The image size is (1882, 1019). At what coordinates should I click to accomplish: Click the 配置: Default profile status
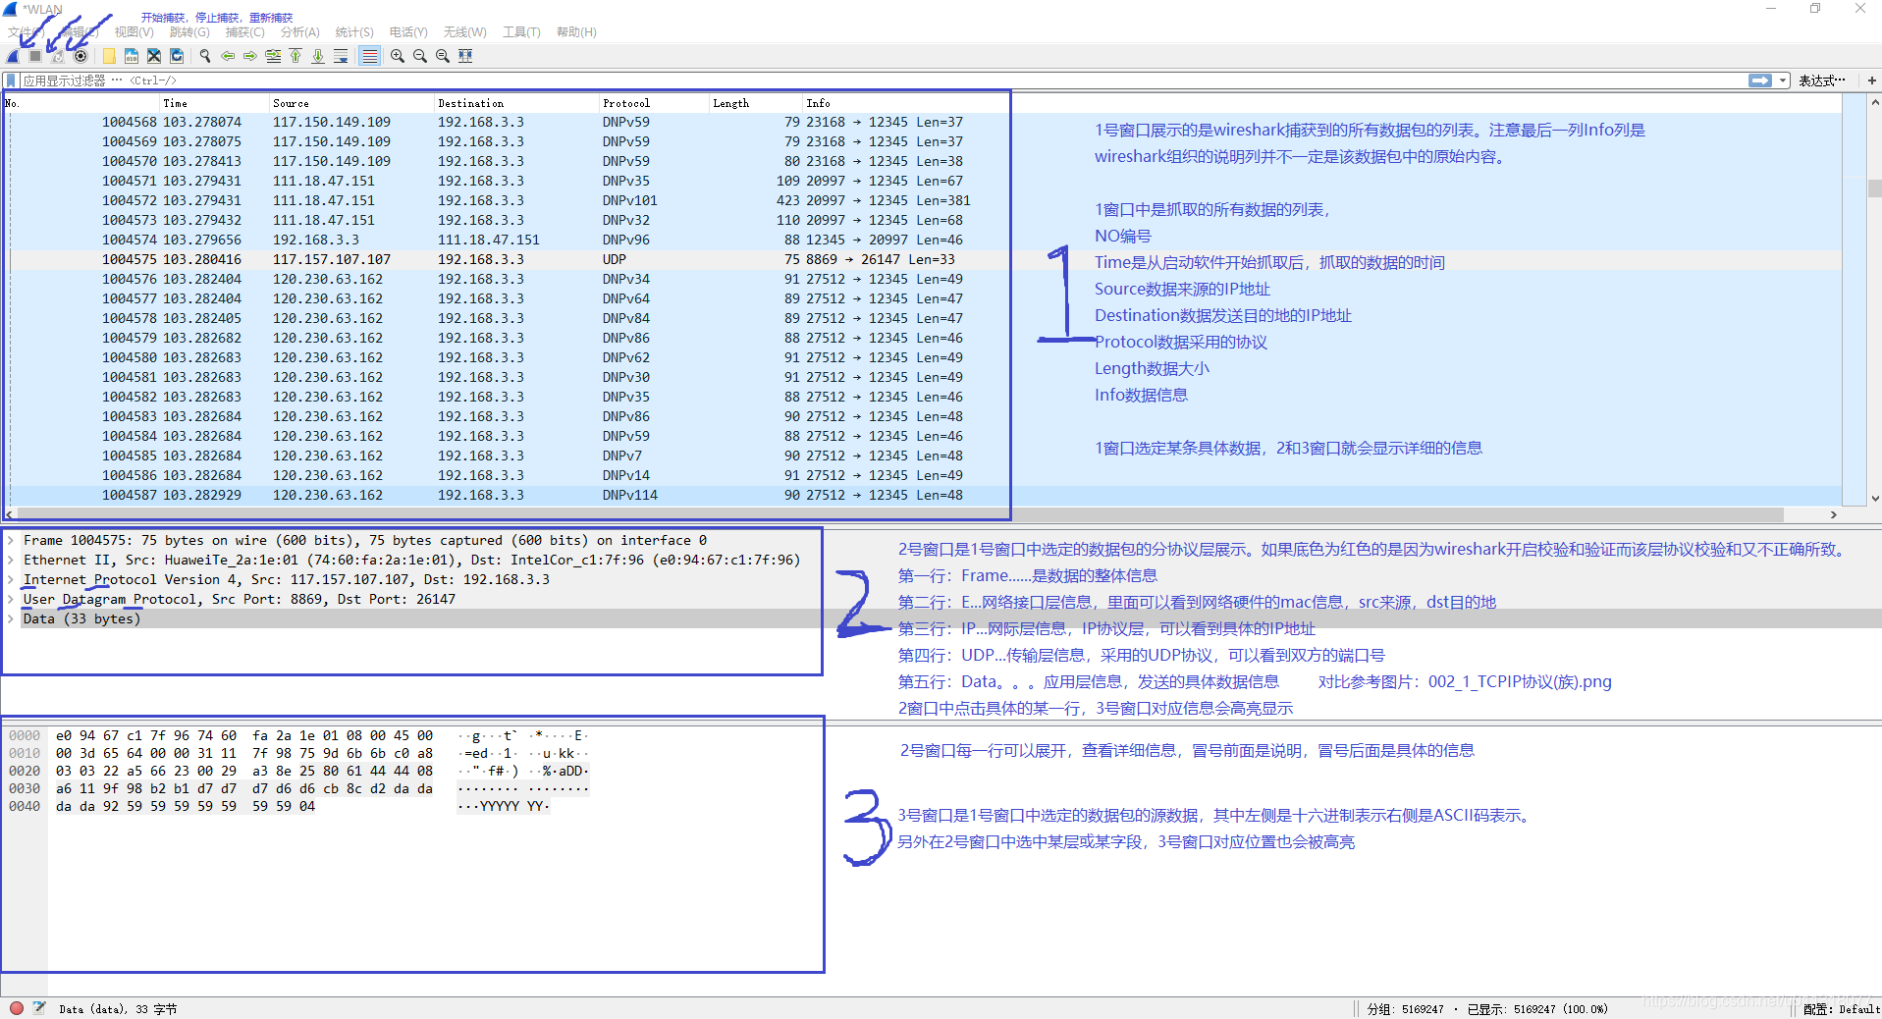(1842, 1009)
